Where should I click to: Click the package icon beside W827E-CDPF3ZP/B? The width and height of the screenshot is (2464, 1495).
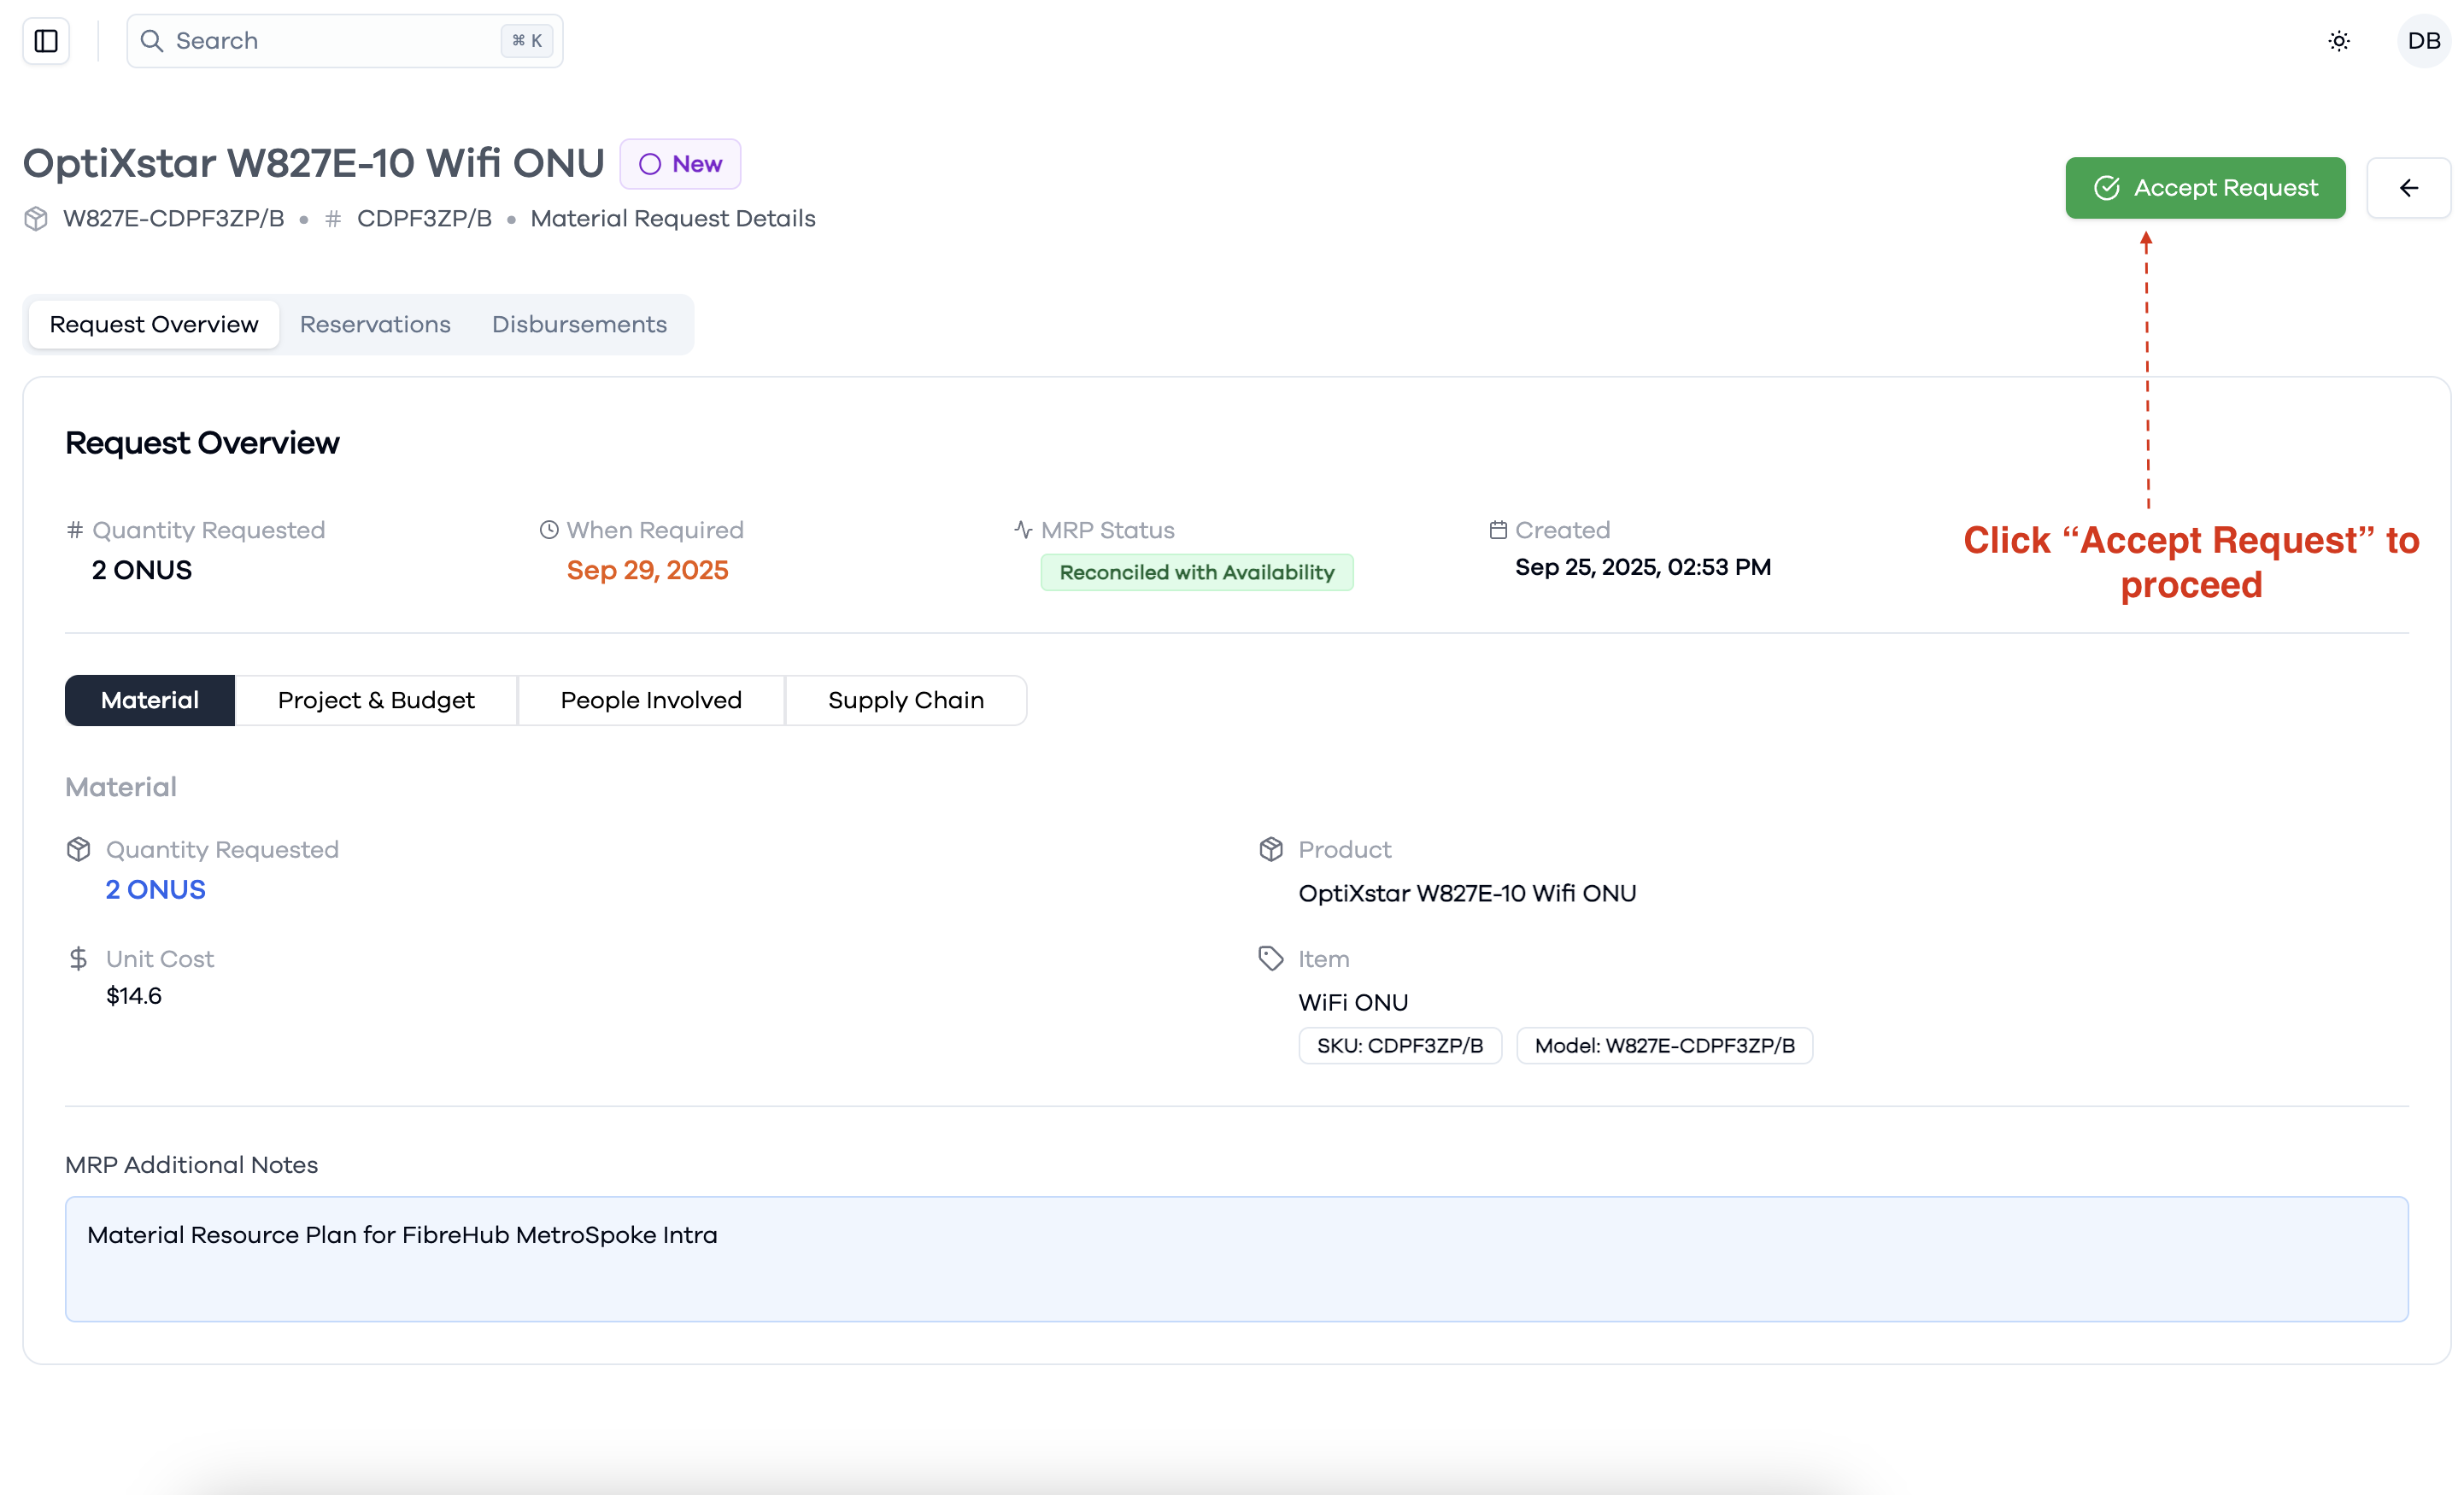(x=36, y=219)
